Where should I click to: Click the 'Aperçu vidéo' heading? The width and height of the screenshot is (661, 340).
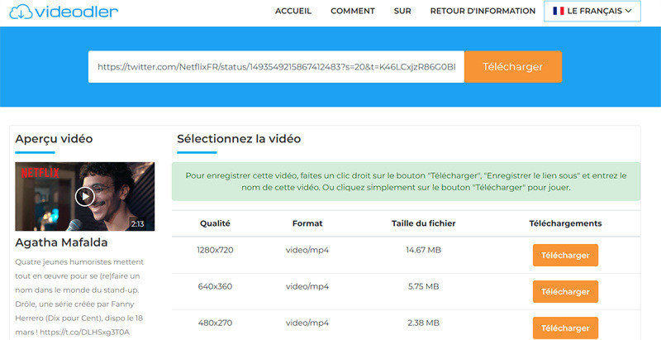(x=54, y=139)
